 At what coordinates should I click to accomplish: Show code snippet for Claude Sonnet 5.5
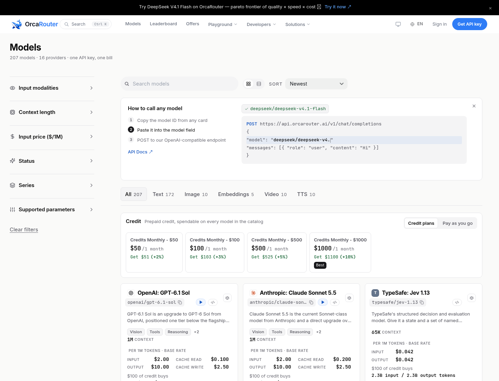335,302
